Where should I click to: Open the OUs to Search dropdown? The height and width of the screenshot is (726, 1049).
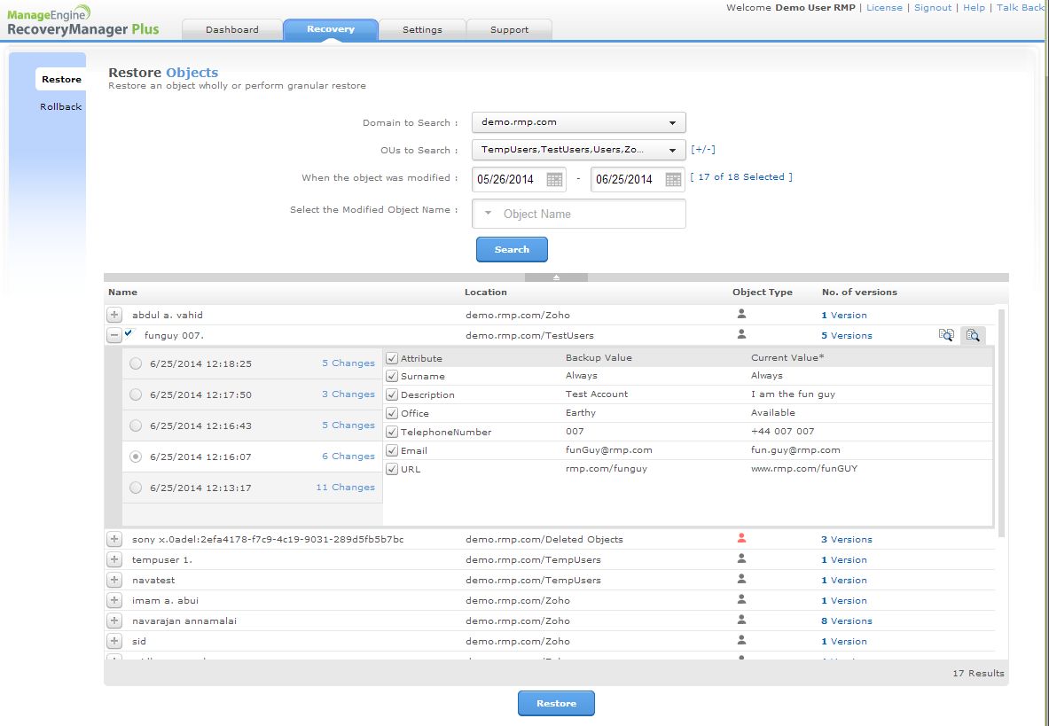pyautogui.click(x=578, y=150)
